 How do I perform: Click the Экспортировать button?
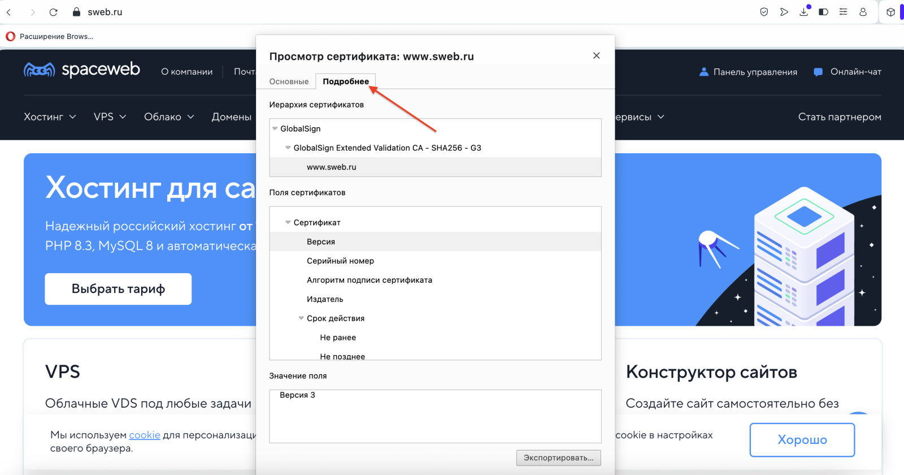tap(558, 458)
